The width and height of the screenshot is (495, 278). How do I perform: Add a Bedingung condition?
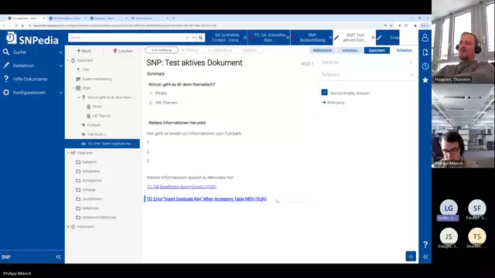click(x=333, y=103)
